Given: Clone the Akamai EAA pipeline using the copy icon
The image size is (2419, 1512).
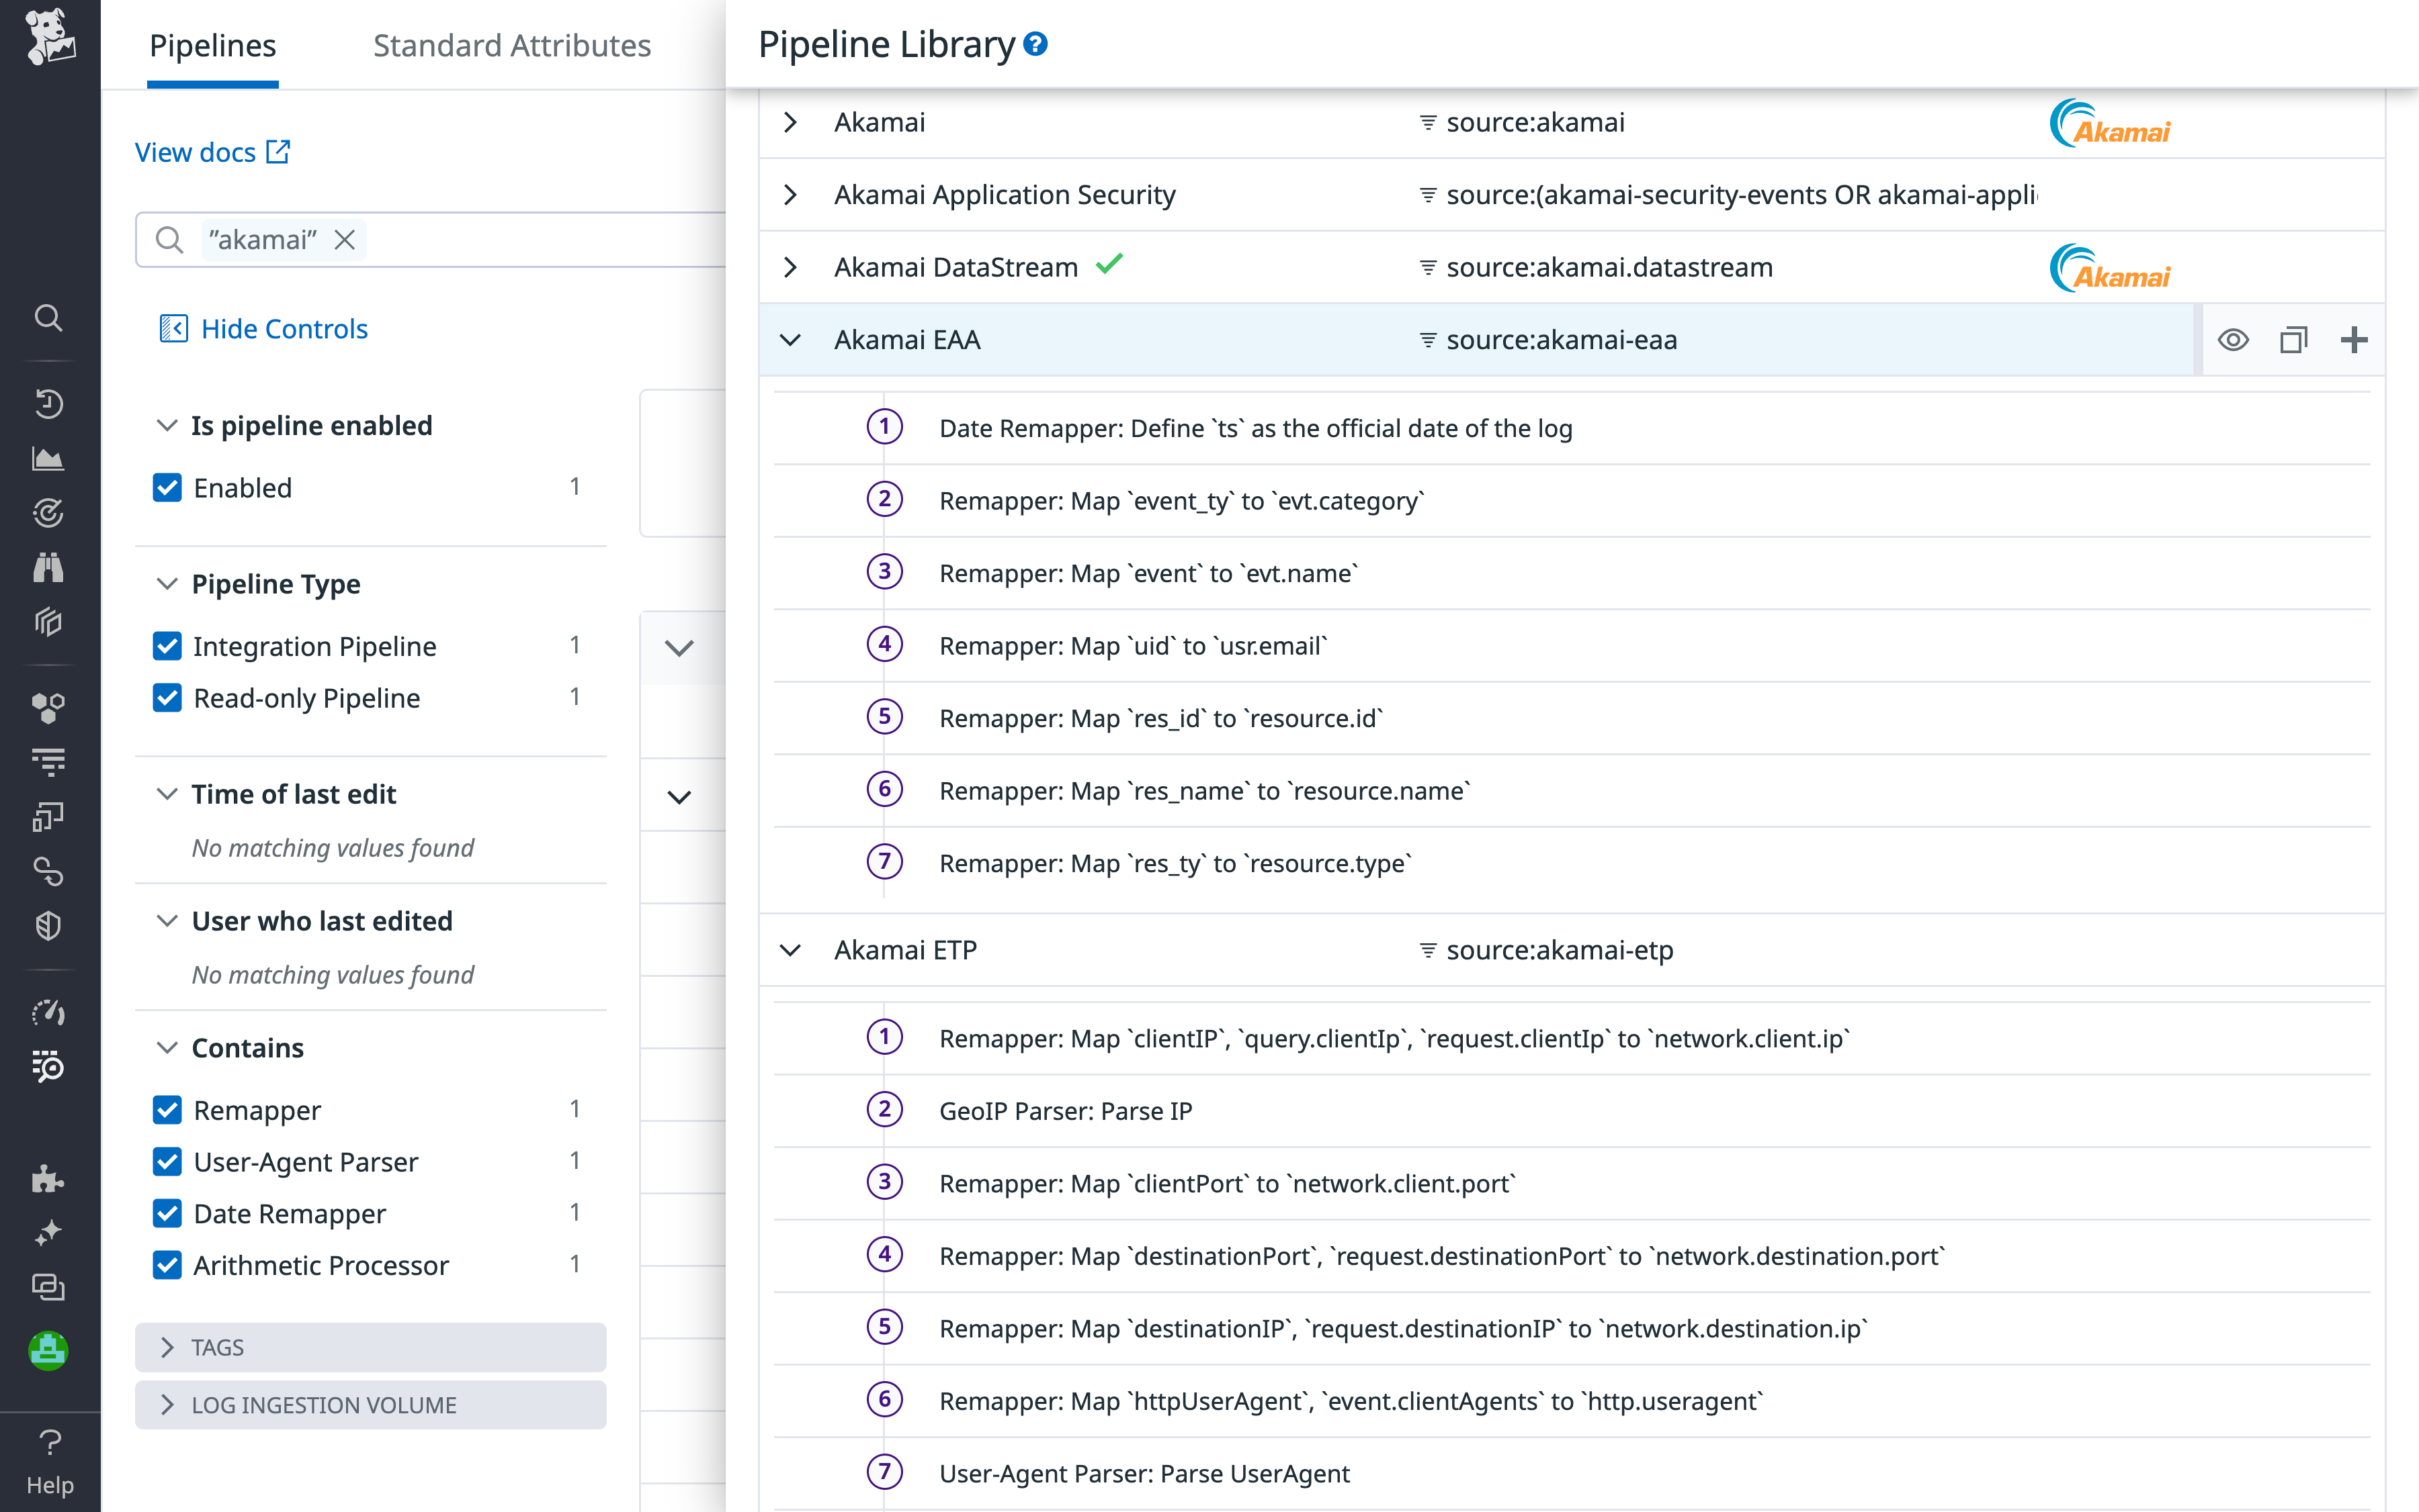Looking at the screenshot, I should (x=2294, y=339).
